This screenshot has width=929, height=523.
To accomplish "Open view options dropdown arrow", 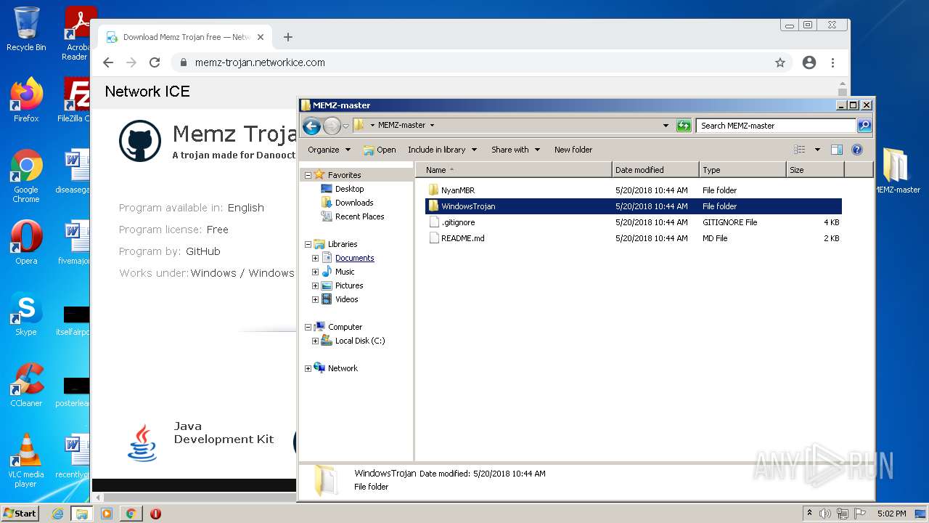I will tap(817, 150).
